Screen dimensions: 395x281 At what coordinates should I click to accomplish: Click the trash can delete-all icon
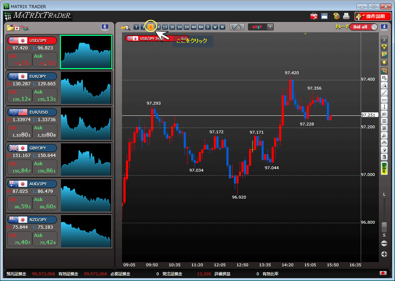pos(384,157)
